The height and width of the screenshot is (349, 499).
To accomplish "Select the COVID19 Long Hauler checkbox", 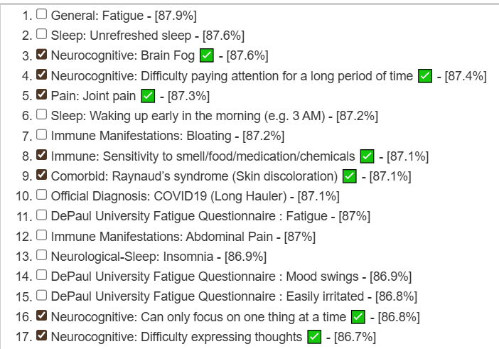I will [x=42, y=195].
